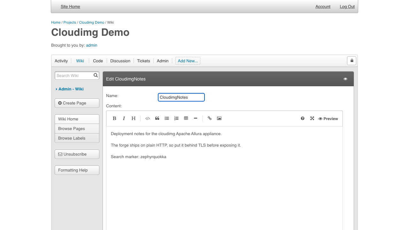Insert heading with the H icon
The image size is (409, 230).
pos(134,119)
